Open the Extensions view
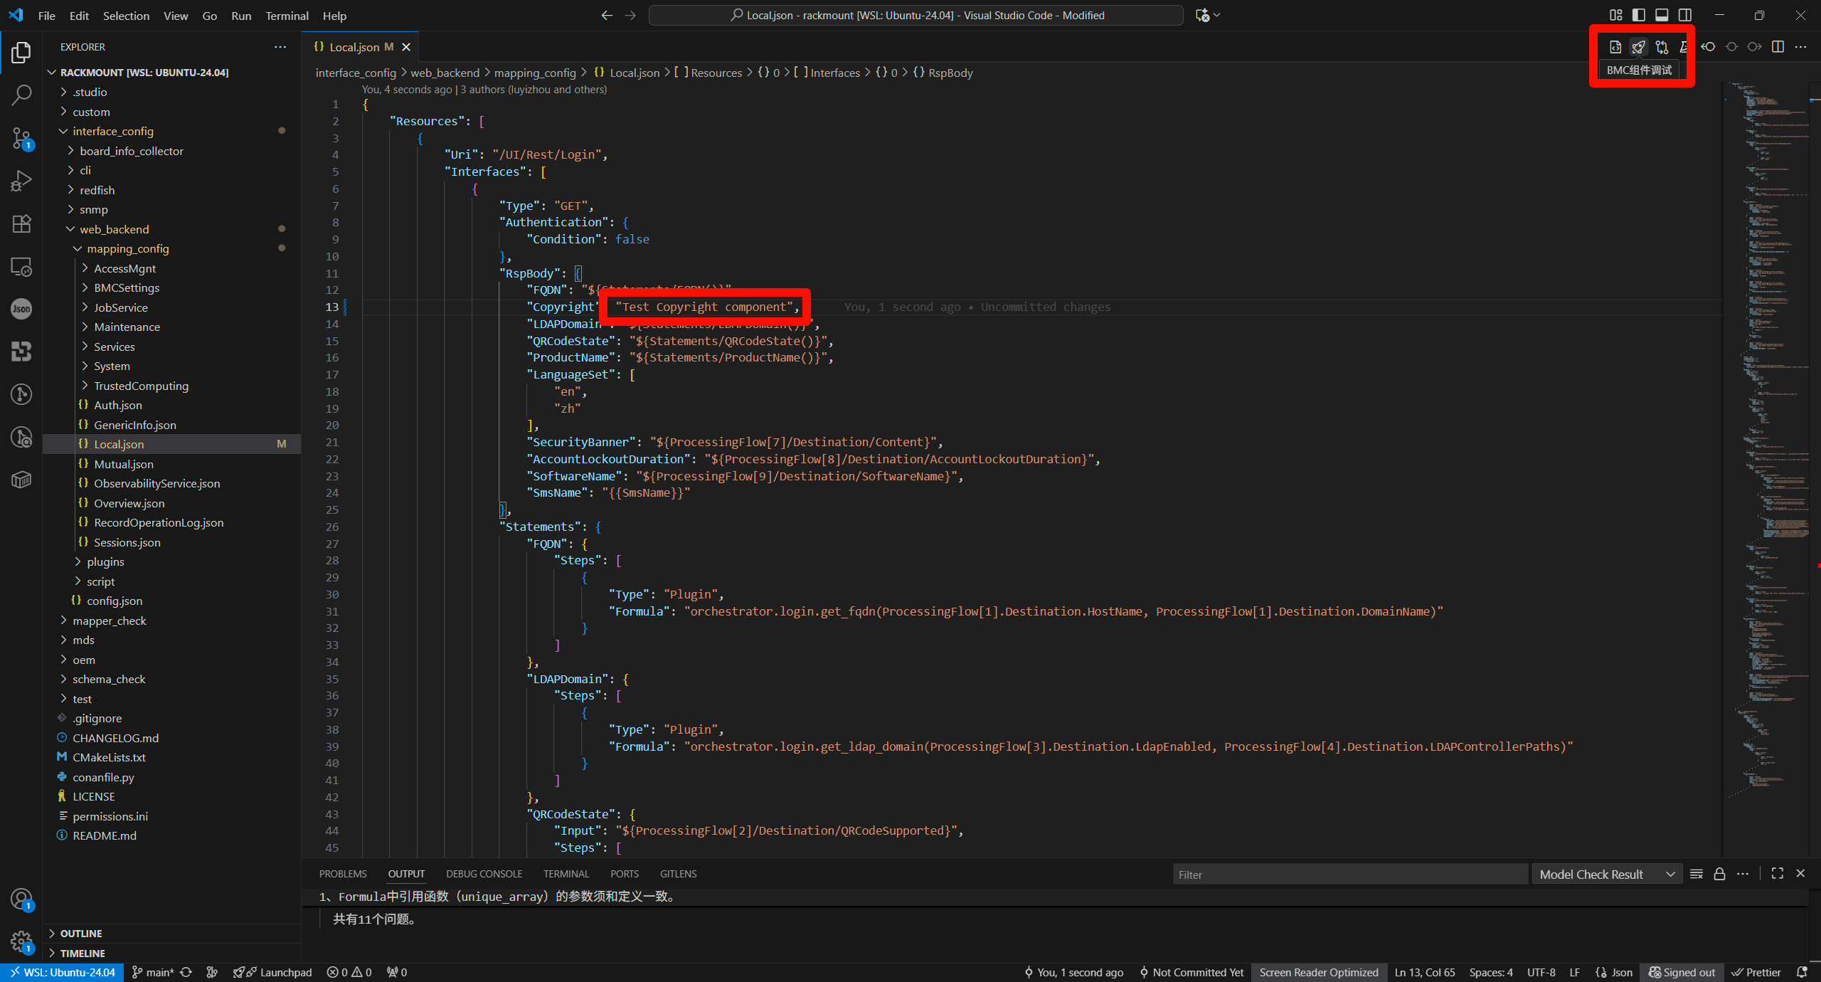1821x982 pixels. coord(21,223)
